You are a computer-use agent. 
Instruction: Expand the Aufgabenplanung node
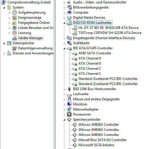coord(9,13)
